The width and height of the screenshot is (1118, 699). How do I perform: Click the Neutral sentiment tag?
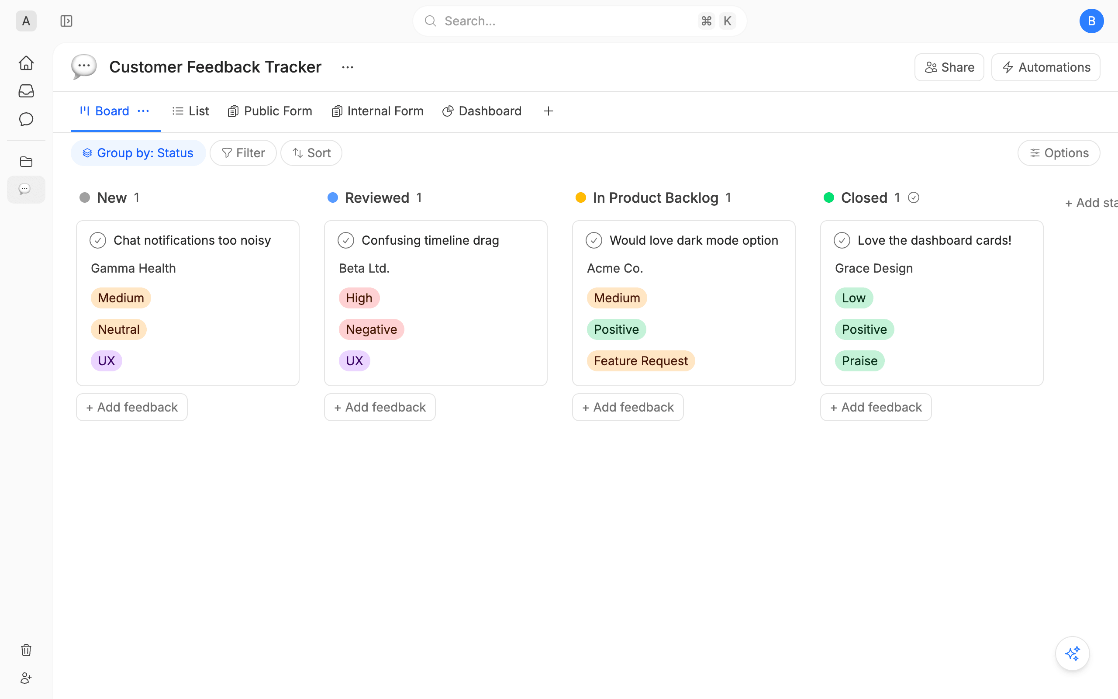click(119, 329)
